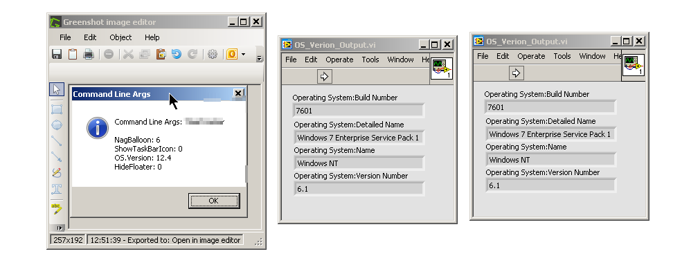Click Run arrow in right OS_Verion_Output.vi window

(x=516, y=73)
